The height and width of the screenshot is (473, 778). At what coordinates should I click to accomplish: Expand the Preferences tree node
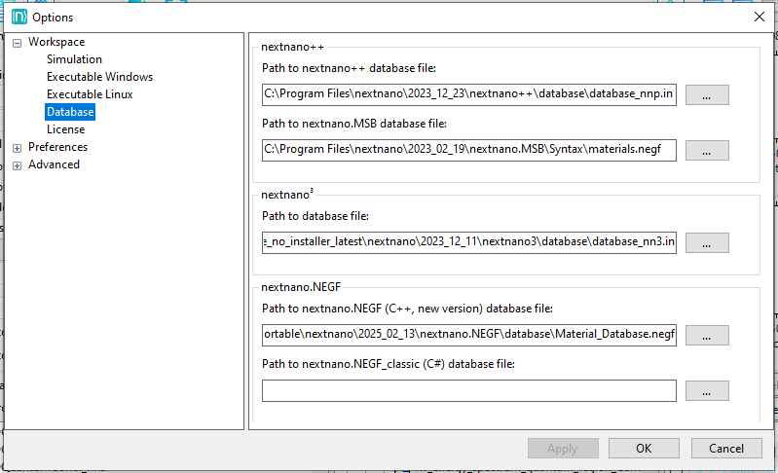click(18, 148)
